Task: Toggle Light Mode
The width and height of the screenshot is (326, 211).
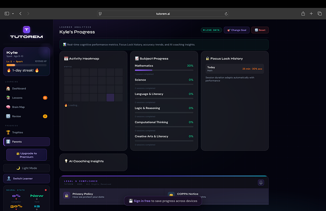Action: (x=26, y=168)
